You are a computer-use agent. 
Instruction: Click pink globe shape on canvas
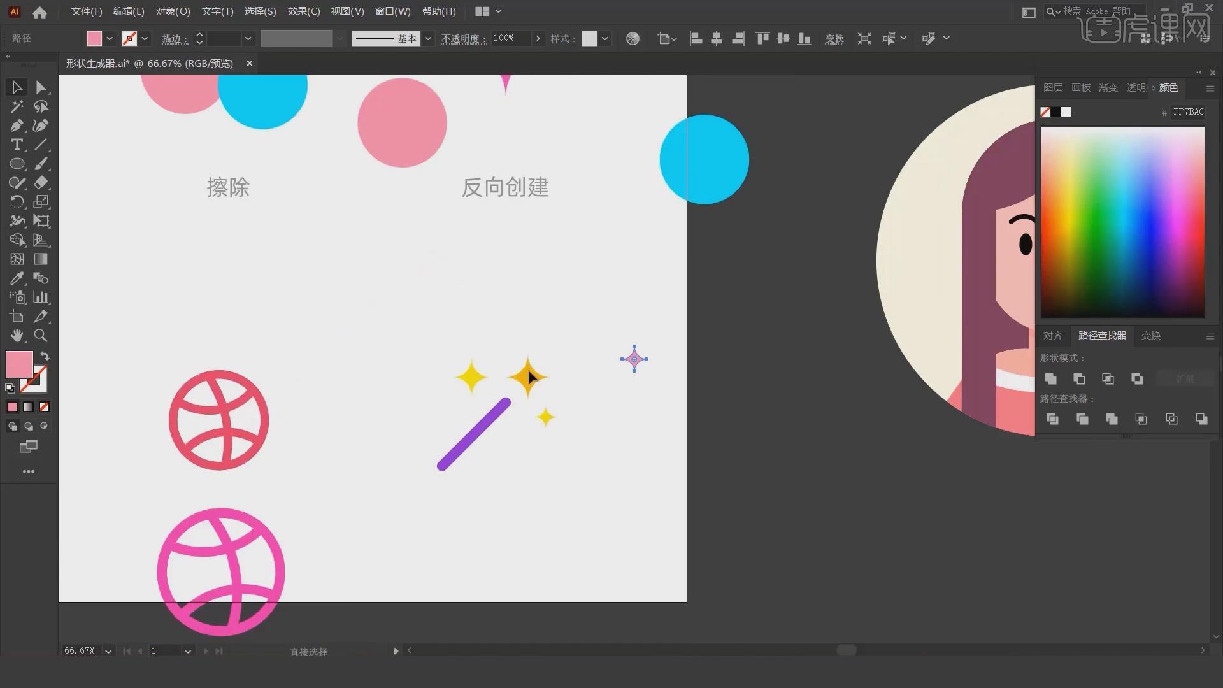tap(220, 571)
